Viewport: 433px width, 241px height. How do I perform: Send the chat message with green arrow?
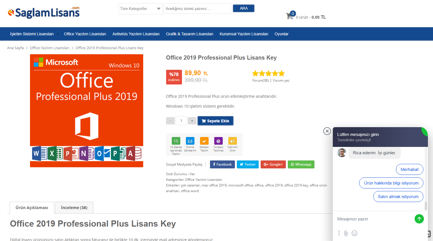pyautogui.click(x=419, y=219)
